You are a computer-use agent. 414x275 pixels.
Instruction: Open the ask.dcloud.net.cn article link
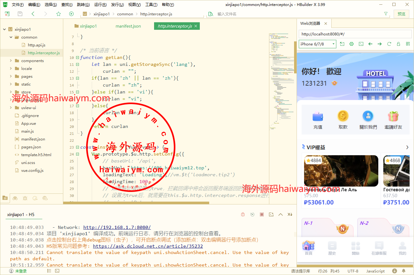click(148, 246)
